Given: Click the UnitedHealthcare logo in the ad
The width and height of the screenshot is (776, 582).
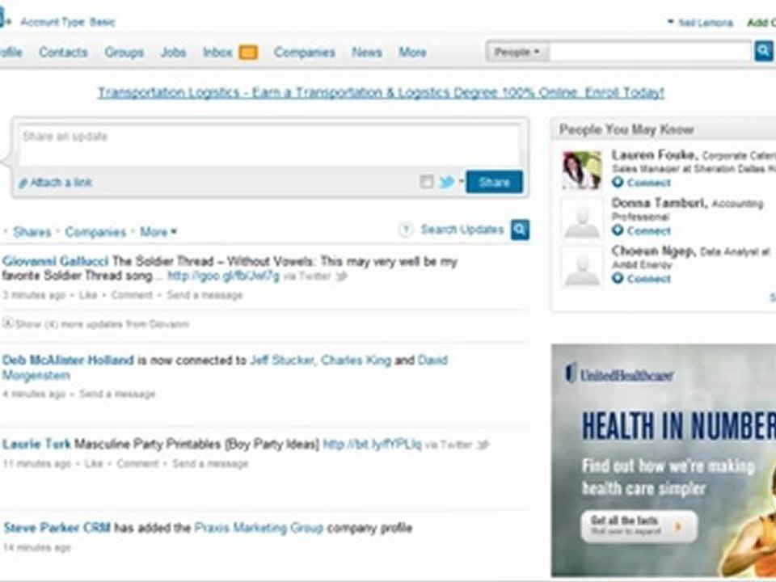Looking at the screenshot, I should point(620,373).
